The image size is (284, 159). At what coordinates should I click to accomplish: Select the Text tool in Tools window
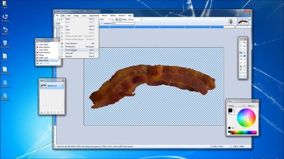click(x=241, y=69)
